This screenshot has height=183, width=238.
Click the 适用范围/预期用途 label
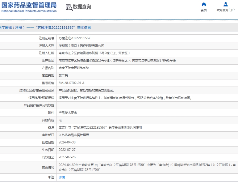pyautogui.click(x=41, y=98)
